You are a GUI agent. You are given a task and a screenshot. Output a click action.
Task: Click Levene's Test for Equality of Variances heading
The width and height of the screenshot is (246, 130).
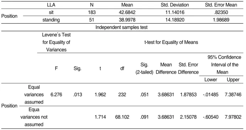click(x=56, y=42)
